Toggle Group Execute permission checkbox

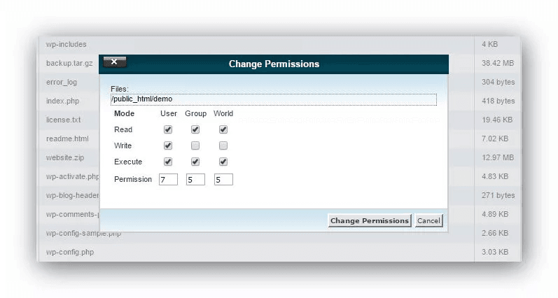tap(195, 162)
